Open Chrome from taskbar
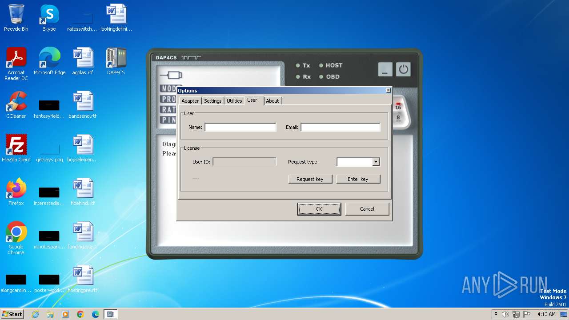 (x=80, y=314)
